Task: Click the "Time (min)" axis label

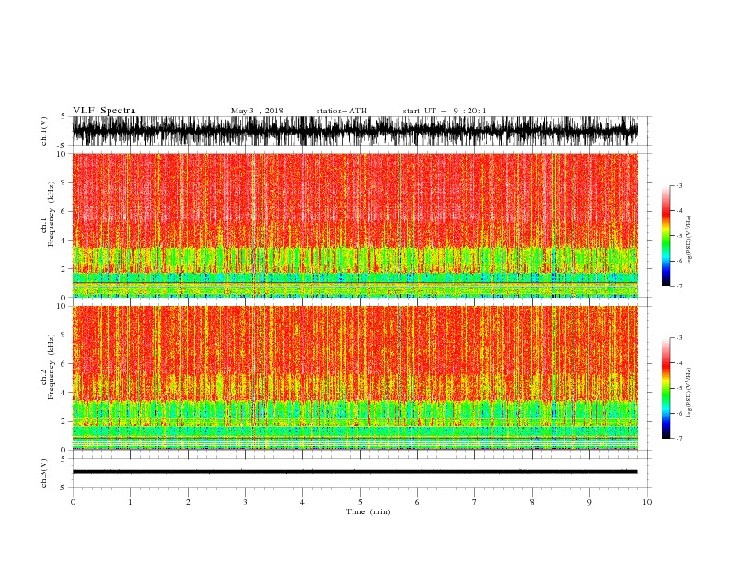Action: 368,511
